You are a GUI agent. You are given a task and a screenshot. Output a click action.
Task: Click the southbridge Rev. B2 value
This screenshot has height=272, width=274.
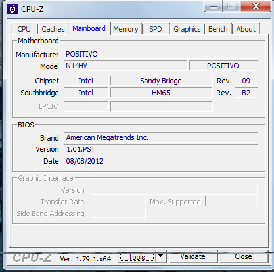(x=246, y=93)
